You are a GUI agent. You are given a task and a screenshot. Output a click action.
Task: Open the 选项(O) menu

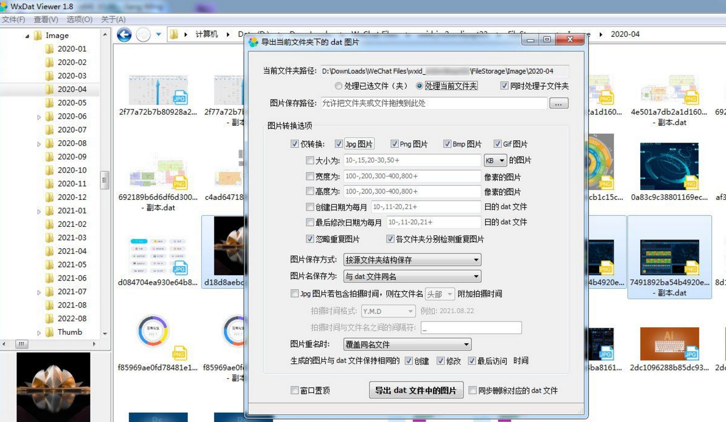[x=79, y=19]
